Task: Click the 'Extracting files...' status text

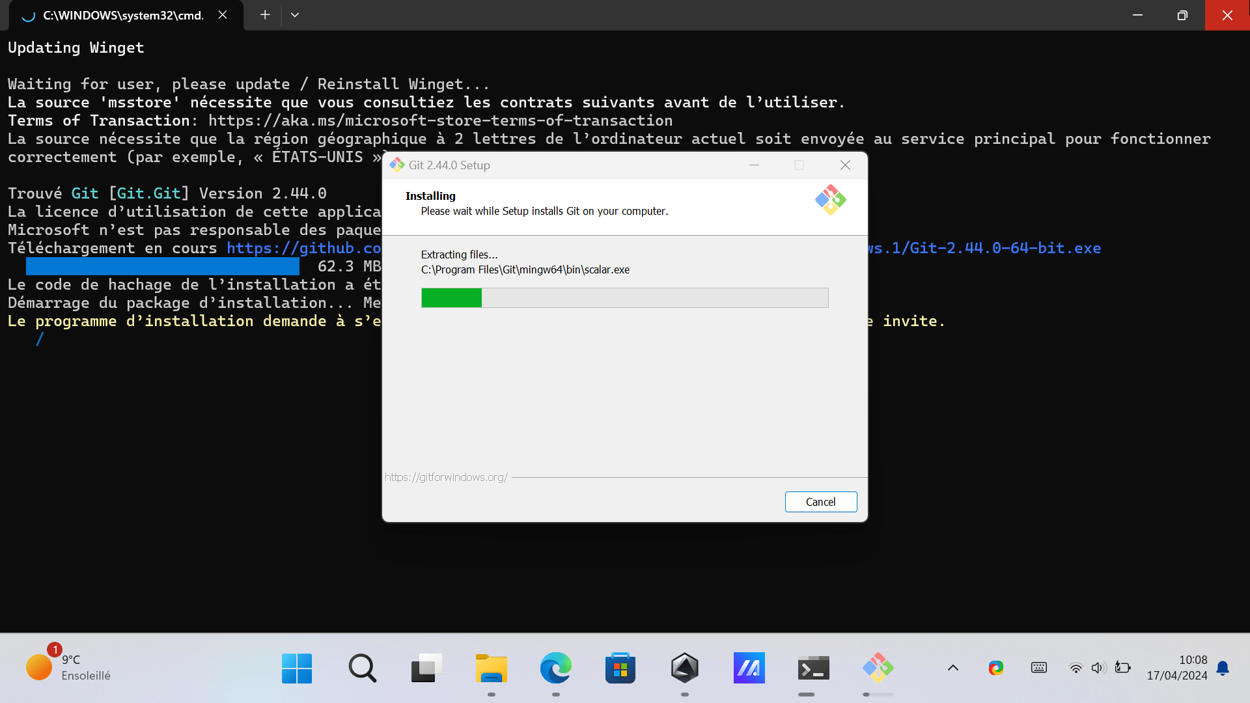Action: point(460,255)
